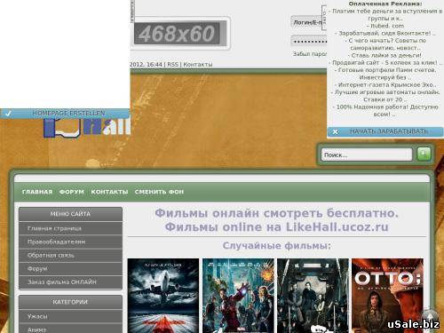Viewport: 444px width, 333px height.
Task: Click 'Интернет-газета Крымское Эхо' ad link
Action: tap(385, 84)
